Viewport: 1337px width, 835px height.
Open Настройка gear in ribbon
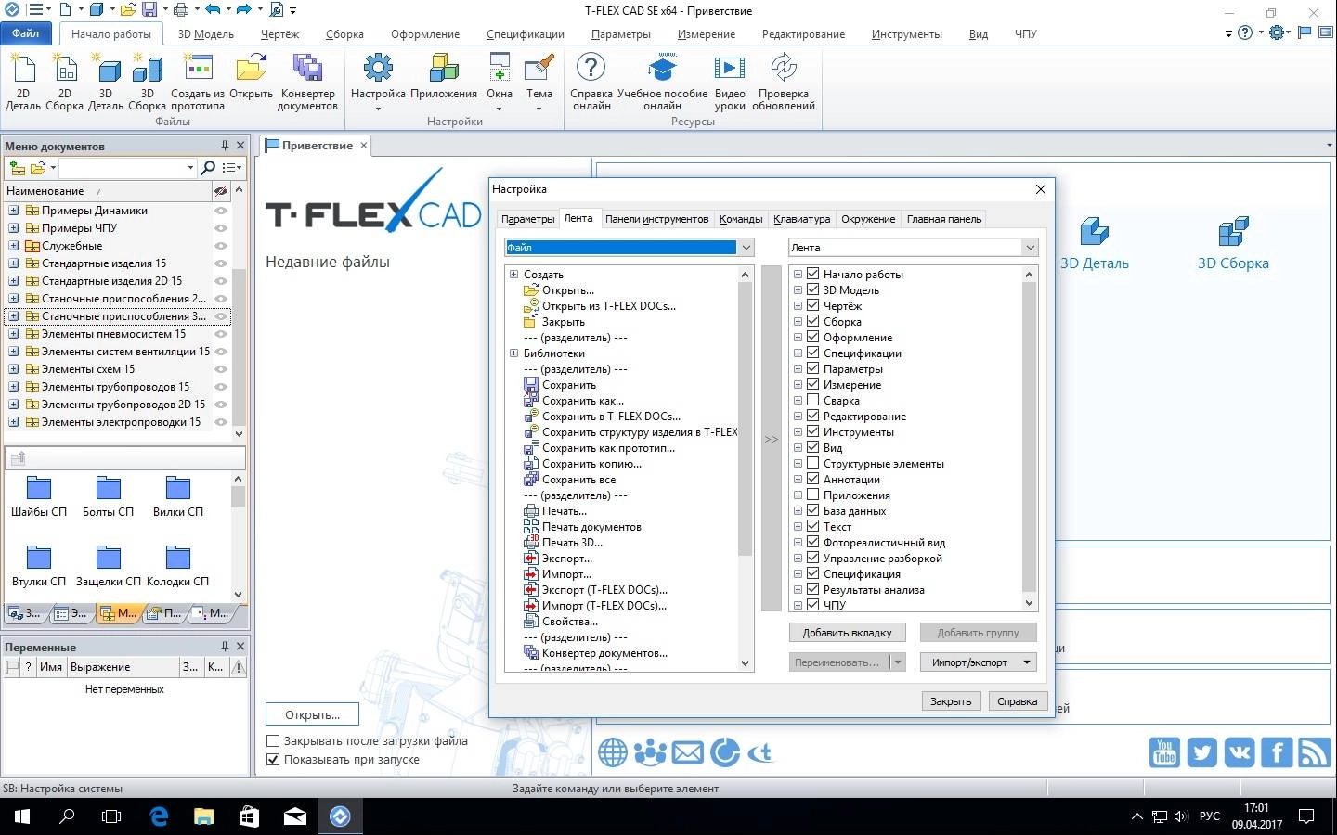pos(378,70)
